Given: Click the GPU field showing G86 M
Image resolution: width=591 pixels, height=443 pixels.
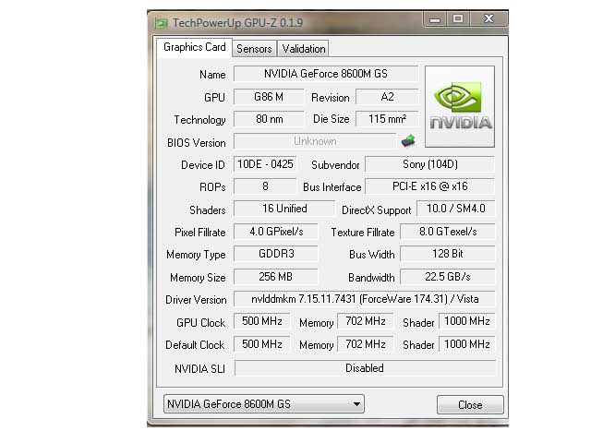Looking at the screenshot, I should tap(269, 97).
